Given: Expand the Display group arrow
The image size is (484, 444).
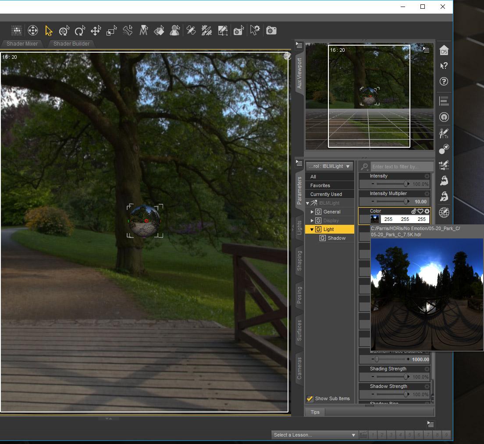Looking at the screenshot, I should [312, 220].
